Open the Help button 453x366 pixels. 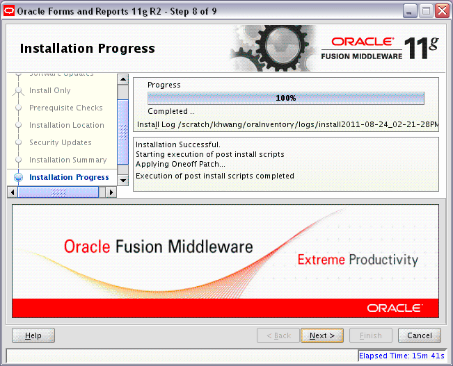pyautogui.click(x=33, y=335)
